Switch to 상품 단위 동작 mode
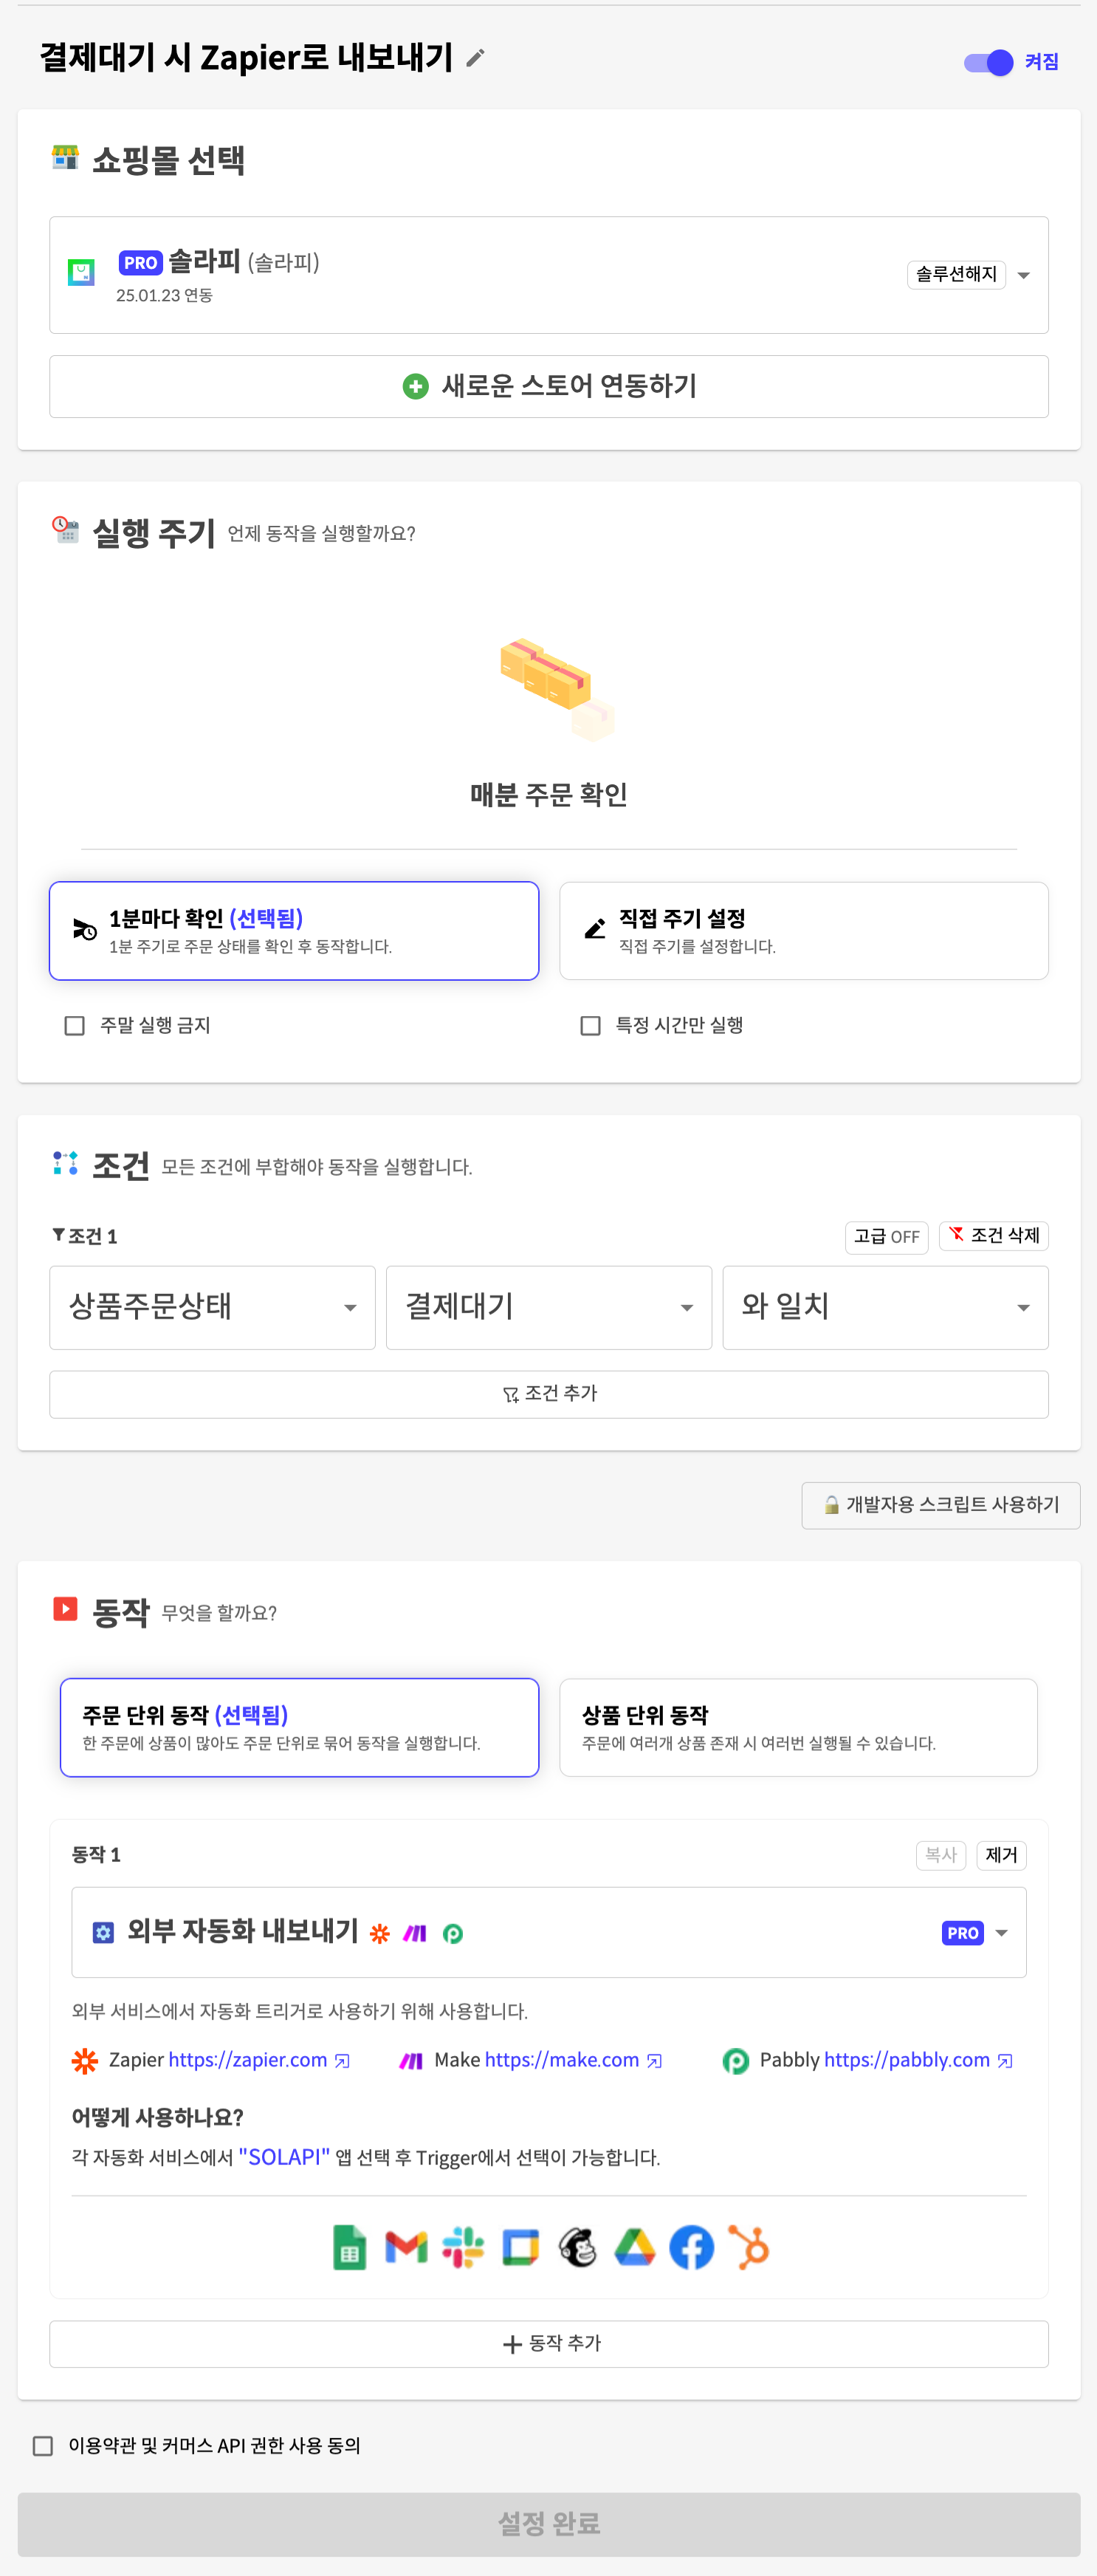 [798, 1727]
